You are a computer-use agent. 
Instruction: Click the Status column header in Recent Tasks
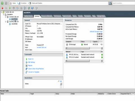(x=63, y=94)
